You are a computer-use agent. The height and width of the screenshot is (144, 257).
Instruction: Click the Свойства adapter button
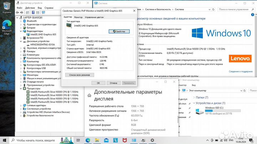(119, 31)
